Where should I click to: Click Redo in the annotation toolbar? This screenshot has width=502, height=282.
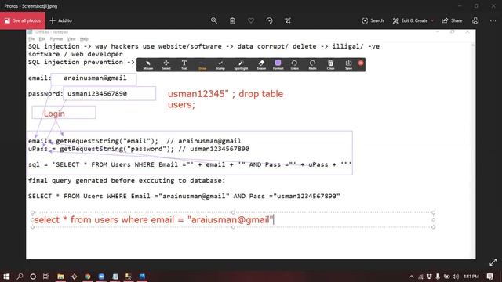tap(312, 64)
